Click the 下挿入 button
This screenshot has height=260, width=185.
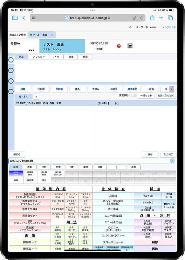[x=96, y=89]
